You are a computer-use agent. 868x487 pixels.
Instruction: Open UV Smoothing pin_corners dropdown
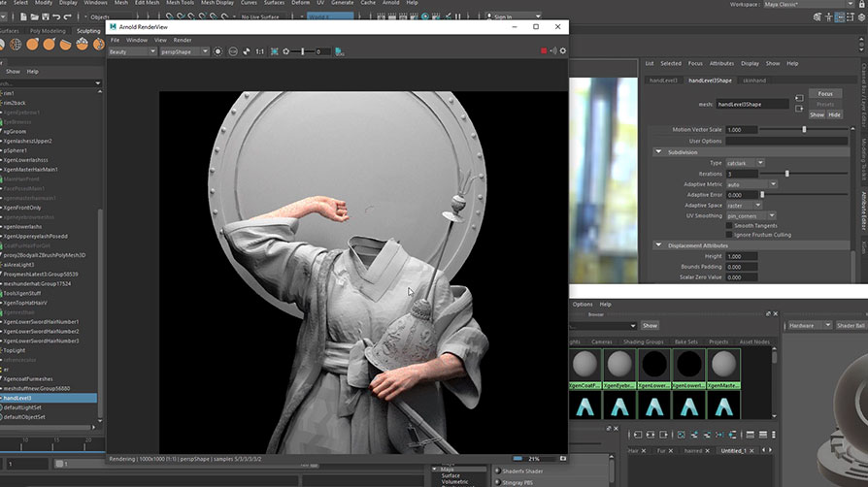(751, 215)
